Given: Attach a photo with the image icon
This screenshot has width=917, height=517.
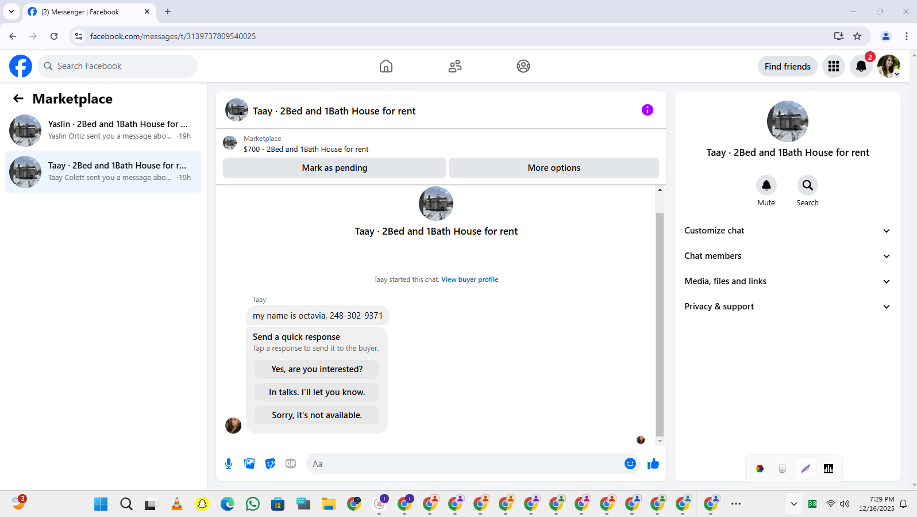Looking at the screenshot, I should coord(249,464).
